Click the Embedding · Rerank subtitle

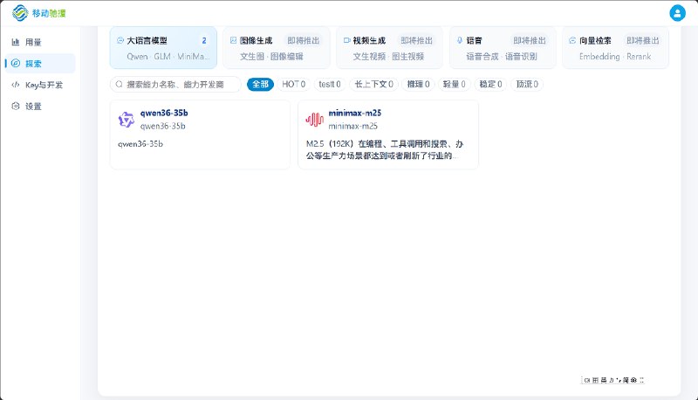[615, 57]
